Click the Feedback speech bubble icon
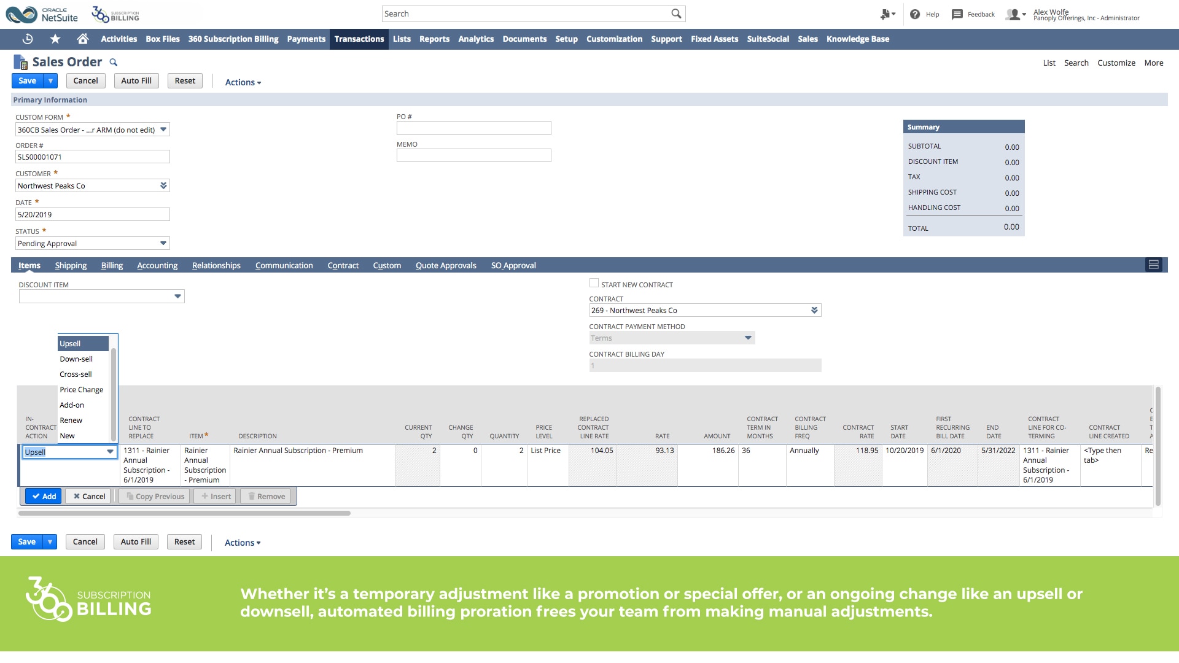1179x663 pixels. (957, 14)
